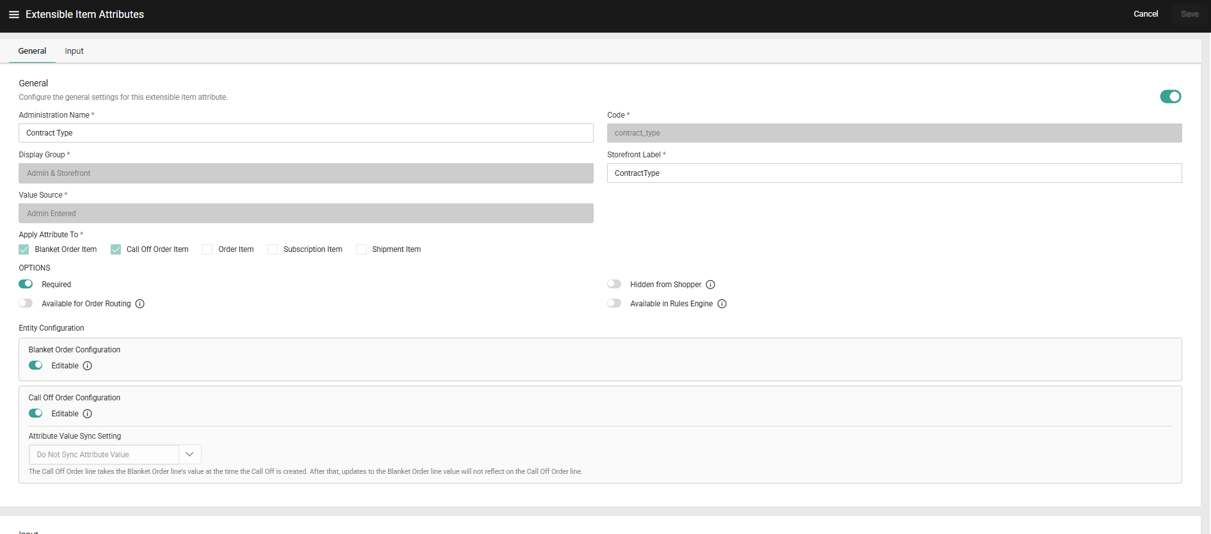Click the OPTIONS section label
This screenshot has height=534, width=1211.
coord(35,268)
